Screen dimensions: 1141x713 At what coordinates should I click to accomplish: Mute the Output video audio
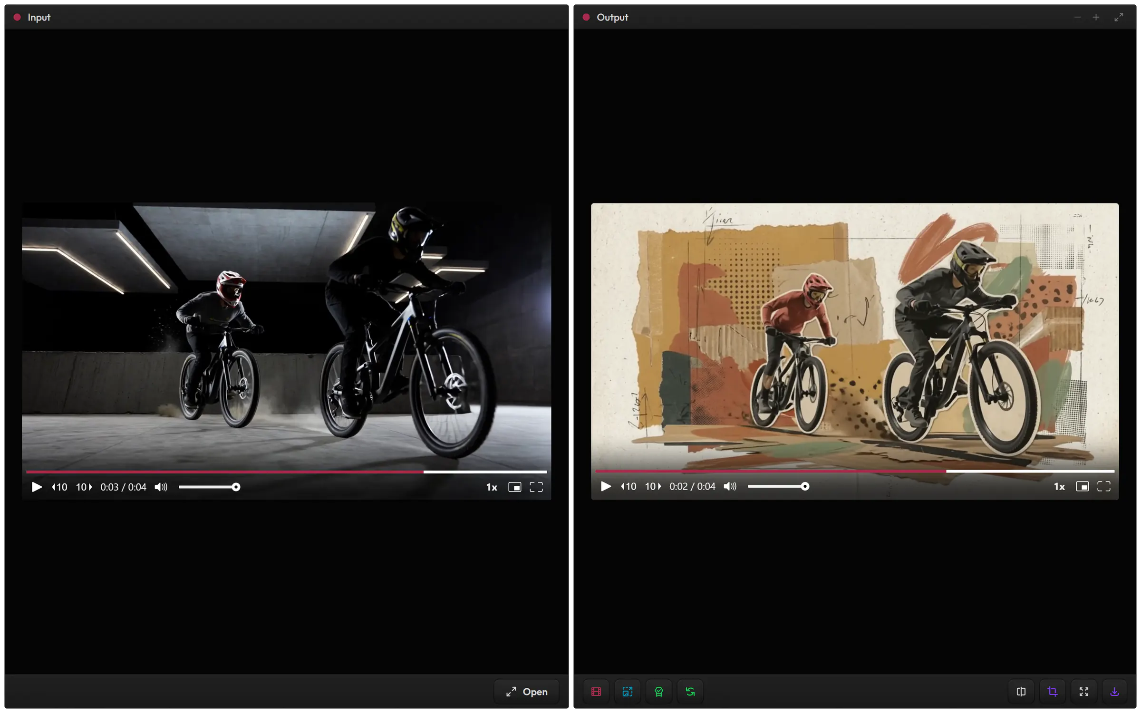[730, 487]
